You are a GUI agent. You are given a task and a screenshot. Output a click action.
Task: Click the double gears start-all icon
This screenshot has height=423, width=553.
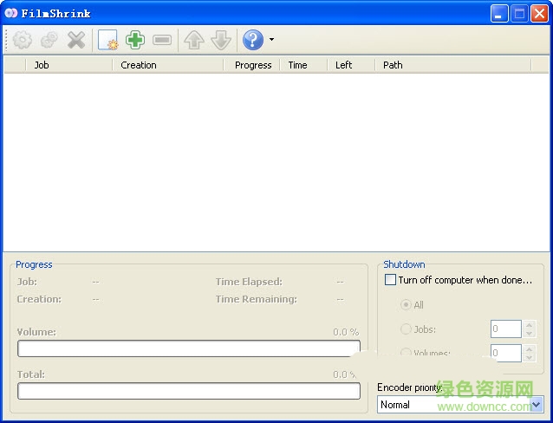(x=49, y=40)
